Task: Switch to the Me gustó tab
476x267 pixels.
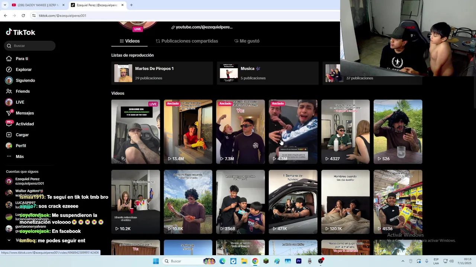Action: [247, 41]
